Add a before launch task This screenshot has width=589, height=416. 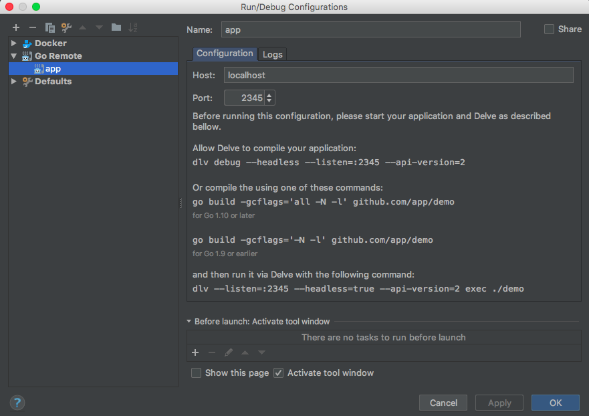[x=195, y=352]
